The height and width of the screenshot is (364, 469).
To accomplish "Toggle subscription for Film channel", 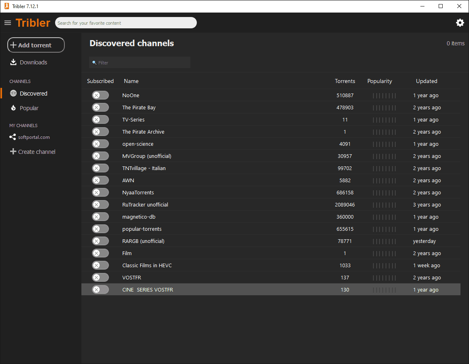I will (x=100, y=253).
